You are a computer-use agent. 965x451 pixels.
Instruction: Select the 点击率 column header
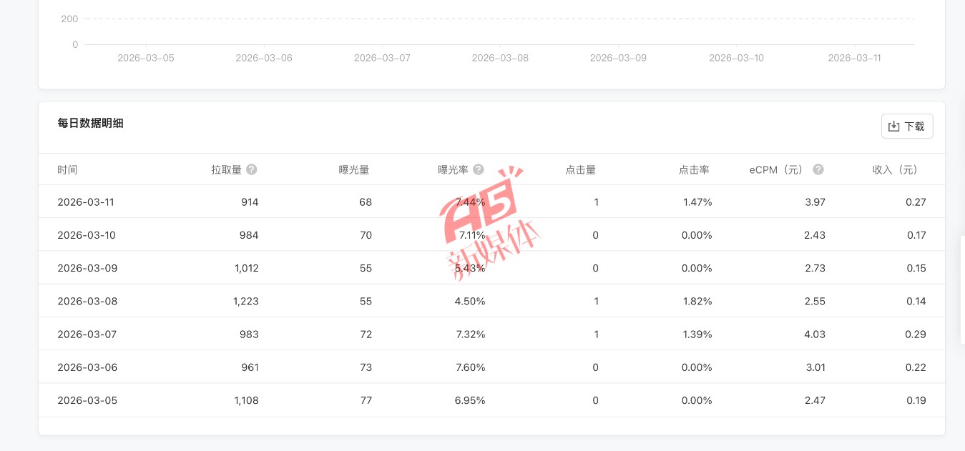tap(694, 169)
